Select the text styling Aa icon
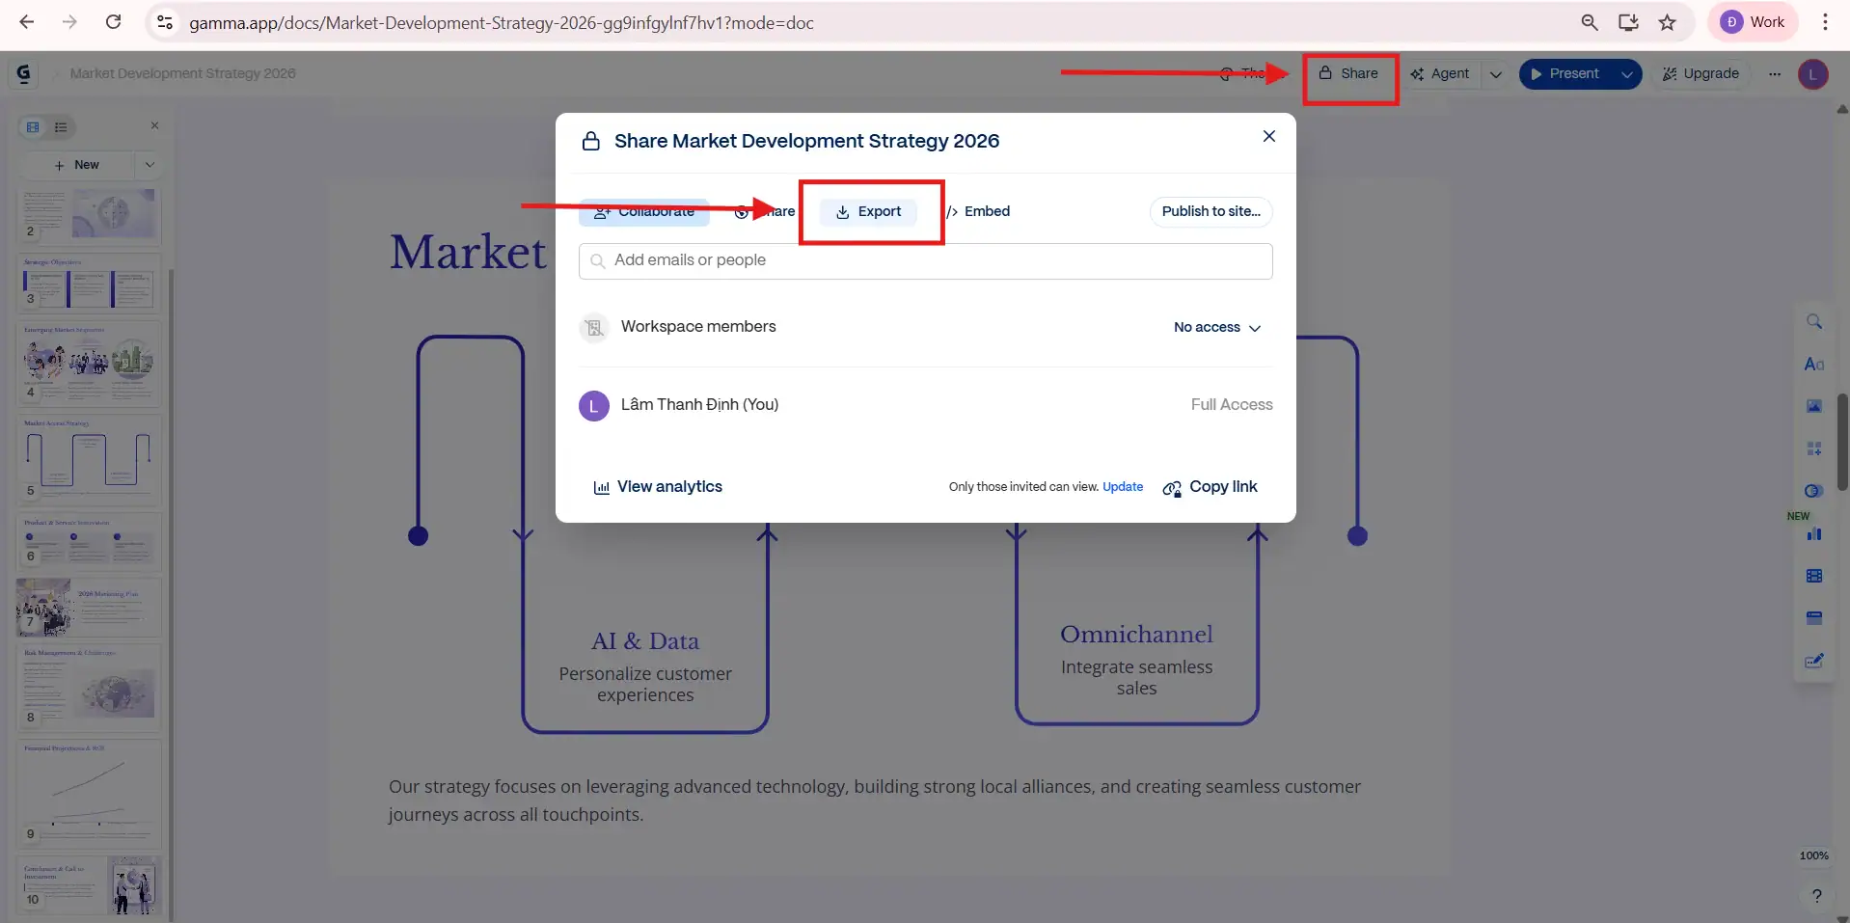Screen dimensions: 1850x923 (x=1815, y=365)
